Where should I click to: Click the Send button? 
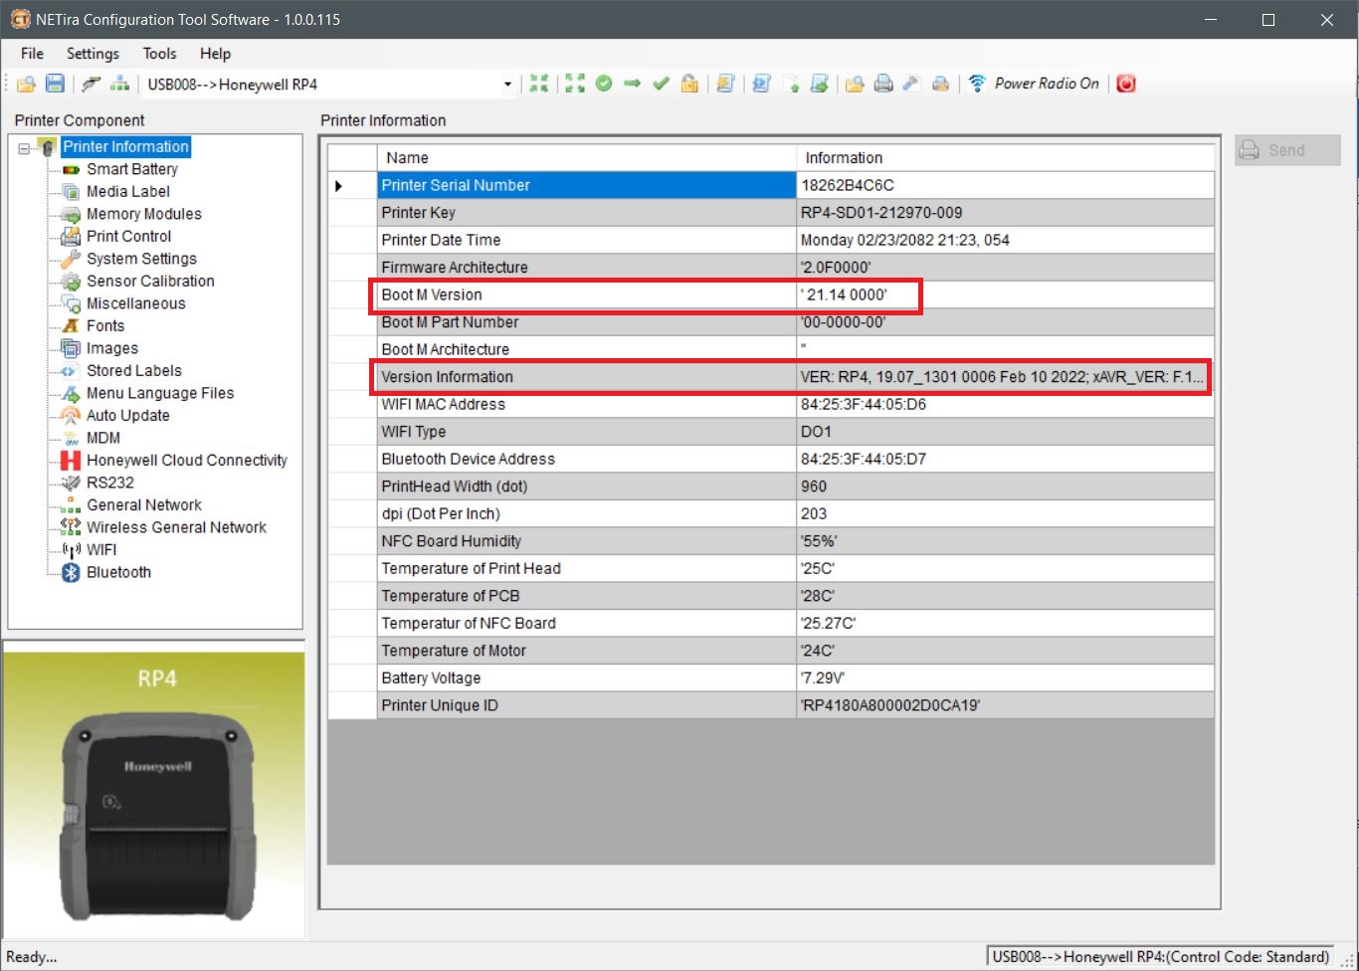coord(1286,149)
